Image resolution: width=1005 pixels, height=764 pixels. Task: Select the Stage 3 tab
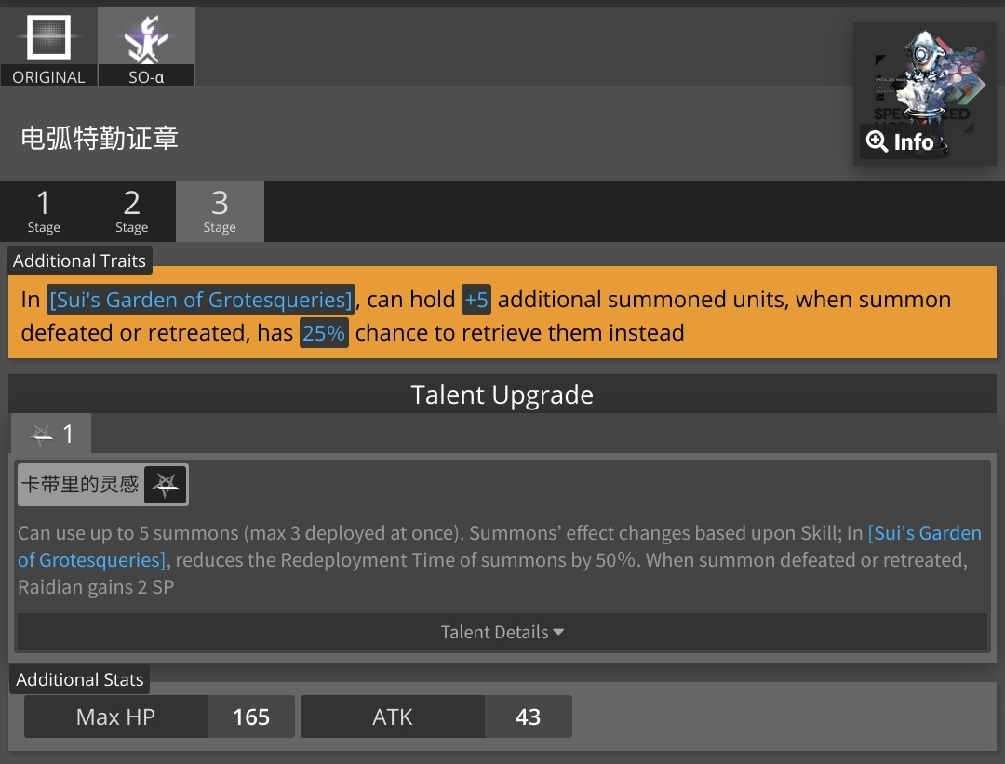coord(220,211)
